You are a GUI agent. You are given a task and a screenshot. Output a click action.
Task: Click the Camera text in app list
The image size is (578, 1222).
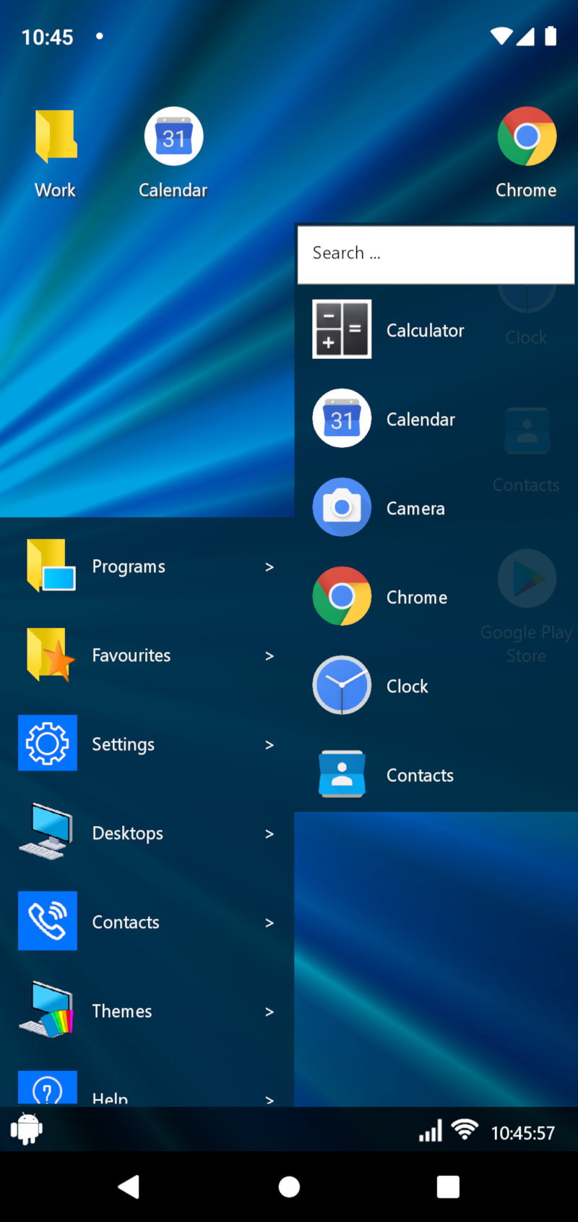tap(415, 509)
